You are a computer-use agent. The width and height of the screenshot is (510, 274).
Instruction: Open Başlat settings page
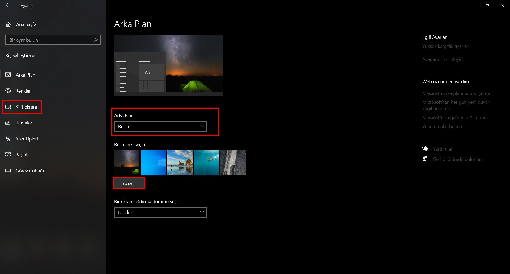click(22, 155)
